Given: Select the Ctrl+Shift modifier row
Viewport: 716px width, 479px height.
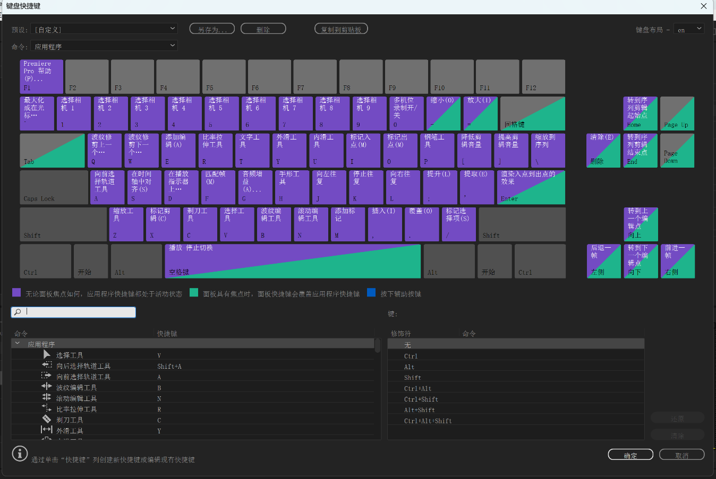Looking at the screenshot, I should pos(516,399).
